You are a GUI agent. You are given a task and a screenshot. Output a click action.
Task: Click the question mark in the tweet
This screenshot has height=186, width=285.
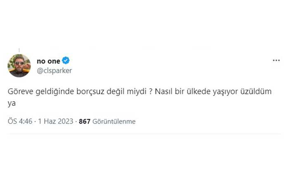click(x=150, y=92)
